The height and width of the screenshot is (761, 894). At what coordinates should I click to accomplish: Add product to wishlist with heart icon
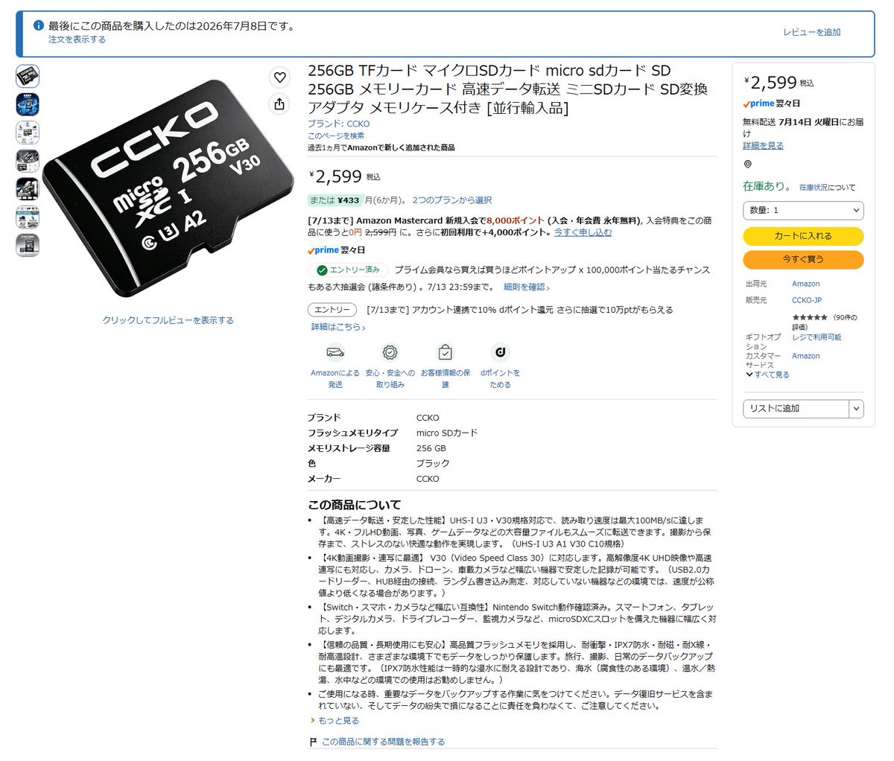coord(279,77)
